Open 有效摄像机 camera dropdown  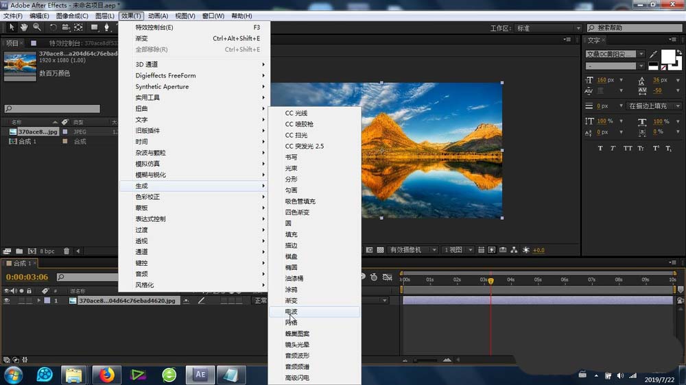[x=412, y=250]
